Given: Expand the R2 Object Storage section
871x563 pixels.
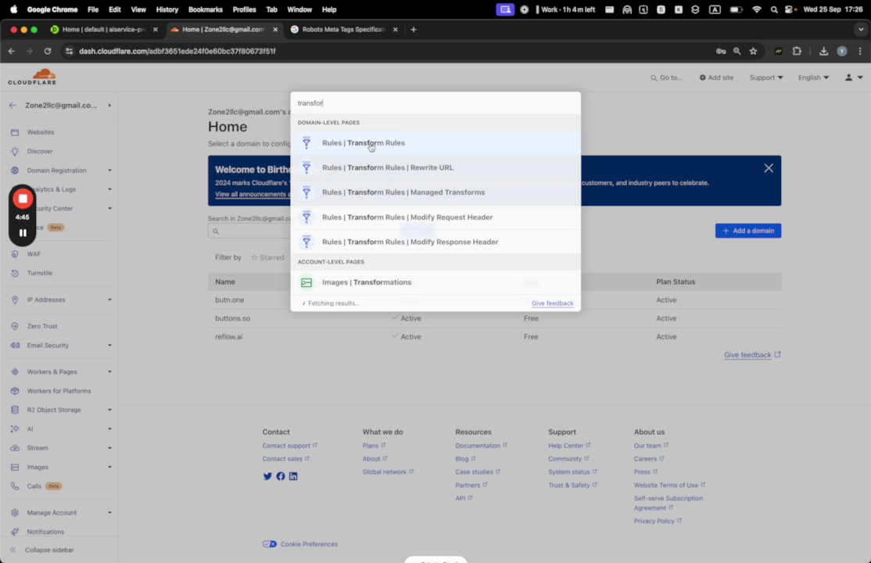Looking at the screenshot, I should tap(109, 410).
